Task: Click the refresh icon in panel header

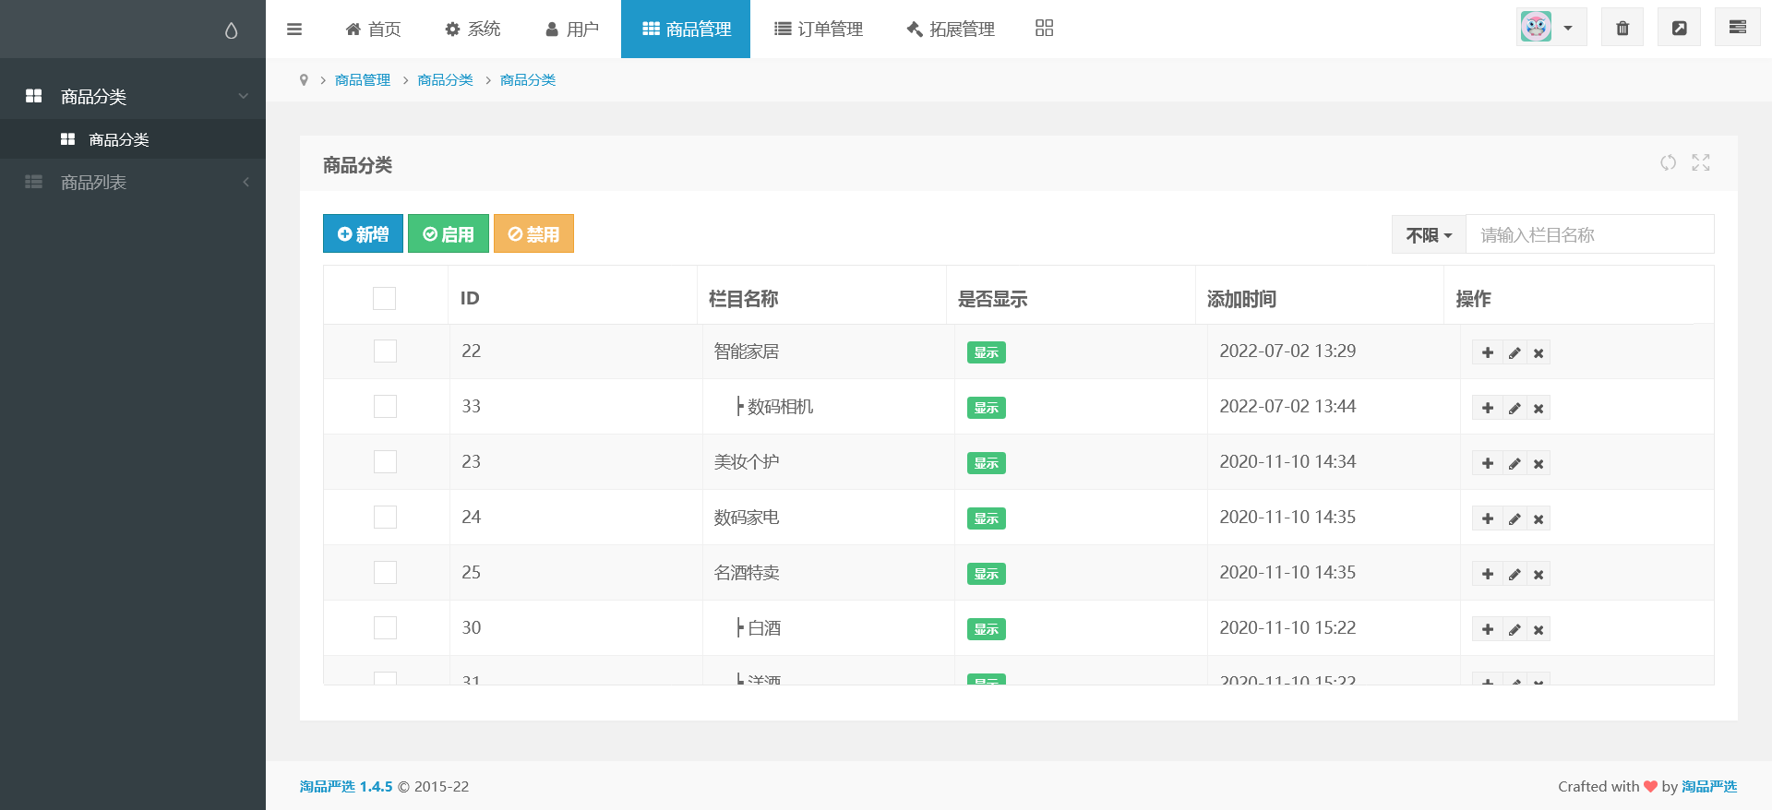Action: 1668,163
